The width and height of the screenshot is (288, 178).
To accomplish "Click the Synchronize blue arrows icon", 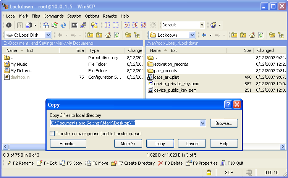I will (x=63, y=25).
